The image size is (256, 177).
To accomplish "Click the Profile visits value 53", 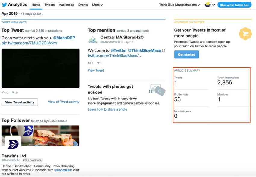I will pos(177,99).
